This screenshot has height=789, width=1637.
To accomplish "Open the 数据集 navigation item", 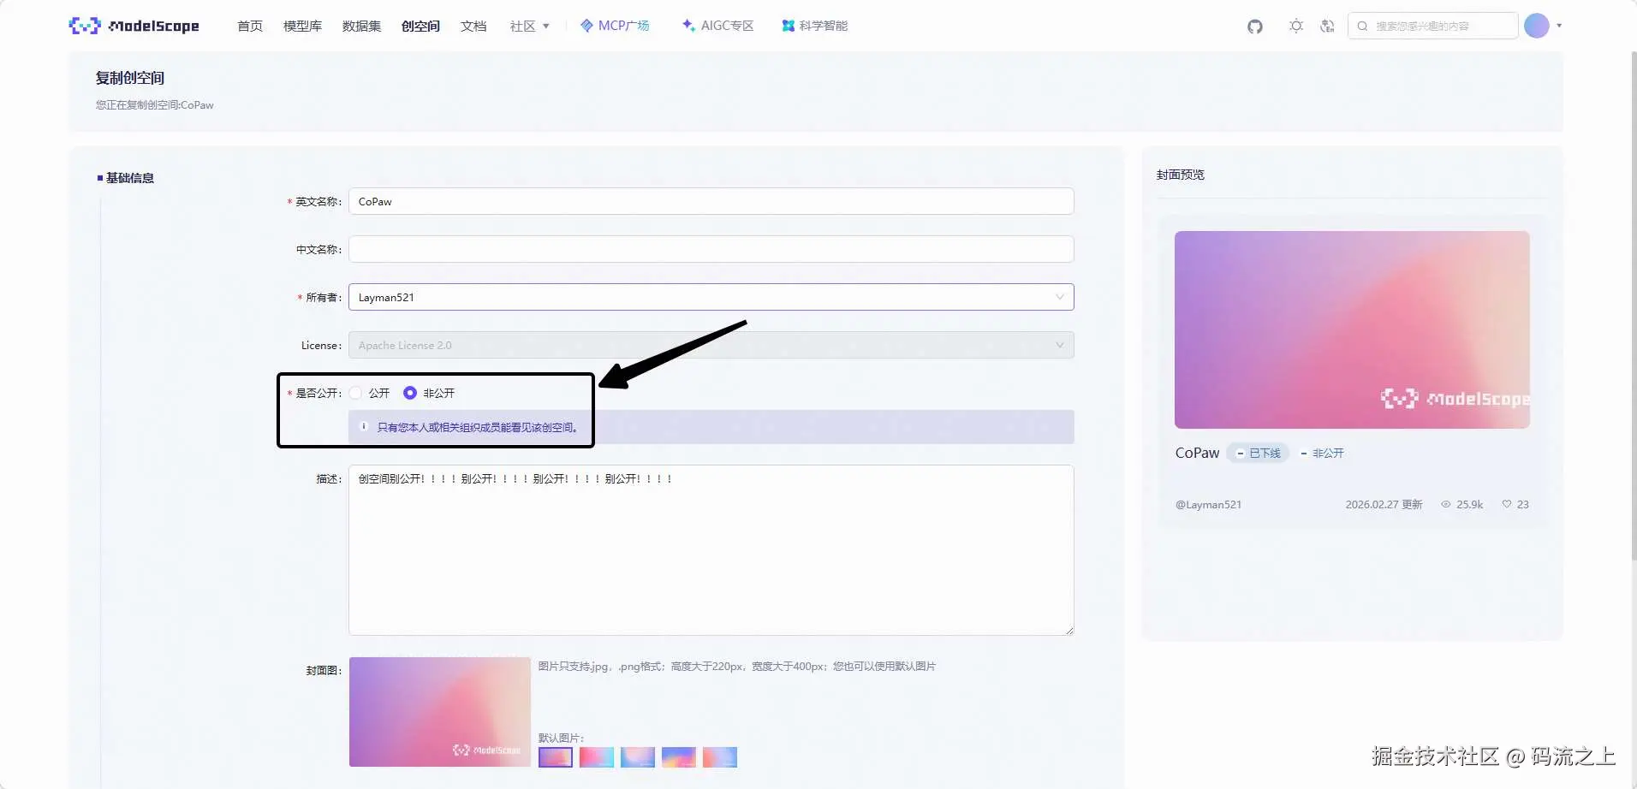I will (361, 27).
